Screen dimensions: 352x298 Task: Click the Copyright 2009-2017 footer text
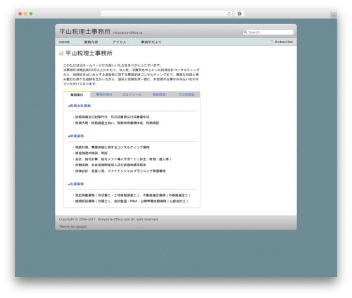(109, 219)
